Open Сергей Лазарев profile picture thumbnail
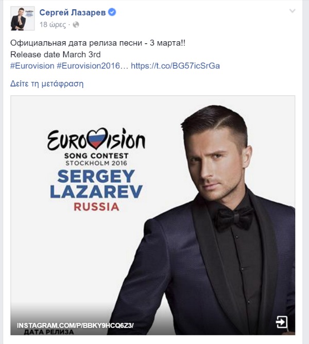 pos(23,18)
